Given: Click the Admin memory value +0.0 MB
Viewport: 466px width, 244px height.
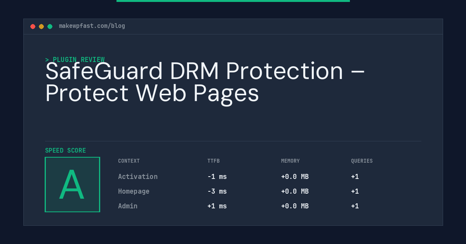Looking at the screenshot, I should tap(295, 206).
